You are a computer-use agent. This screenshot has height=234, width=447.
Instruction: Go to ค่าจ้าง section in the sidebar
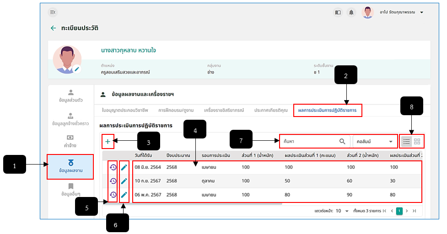pos(70,142)
